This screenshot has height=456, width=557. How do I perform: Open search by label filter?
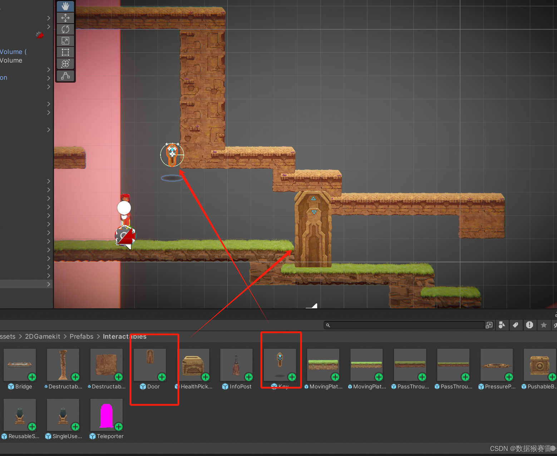click(x=516, y=325)
